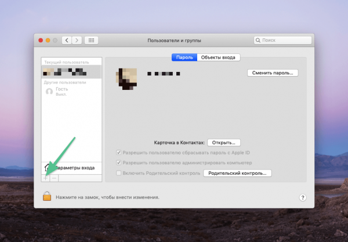Switch to the Пароль tab
The width and height of the screenshot is (348, 242).
(x=184, y=57)
